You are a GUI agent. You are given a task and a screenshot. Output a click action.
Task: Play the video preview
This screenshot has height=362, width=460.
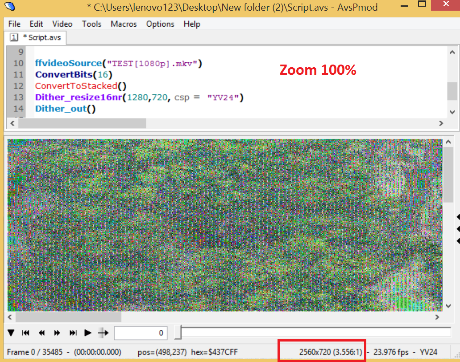[x=87, y=333]
